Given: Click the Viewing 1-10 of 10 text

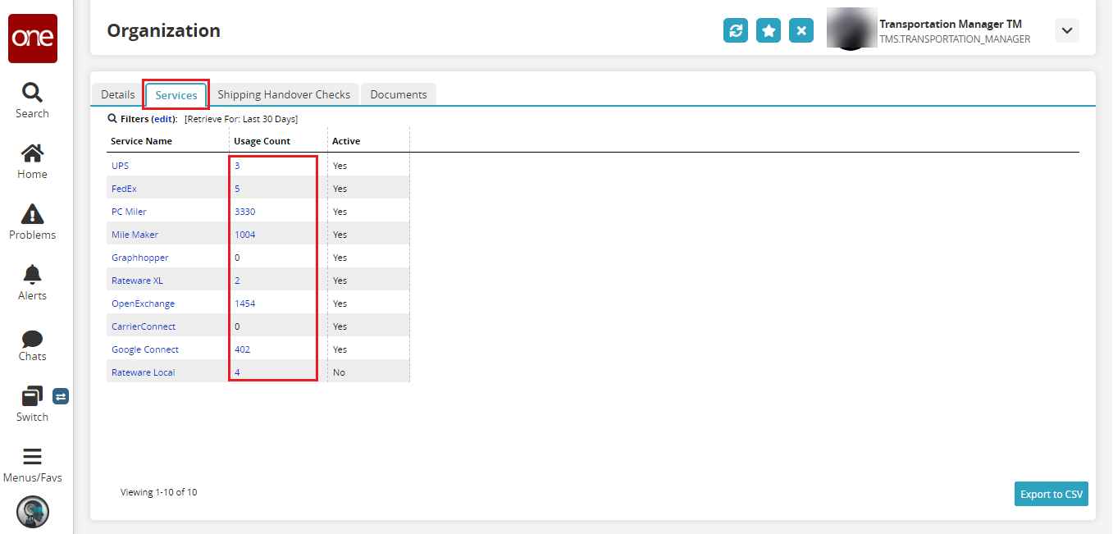Looking at the screenshot, I should (x=158, y=492).
